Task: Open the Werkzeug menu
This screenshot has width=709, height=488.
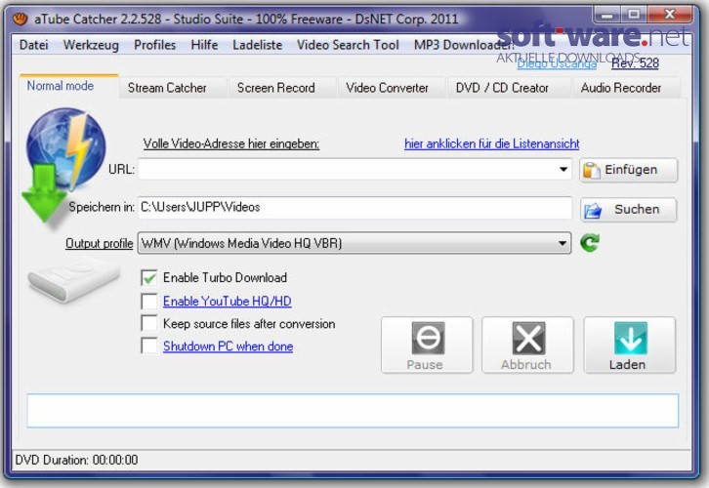Action: (x=91, y=45)
